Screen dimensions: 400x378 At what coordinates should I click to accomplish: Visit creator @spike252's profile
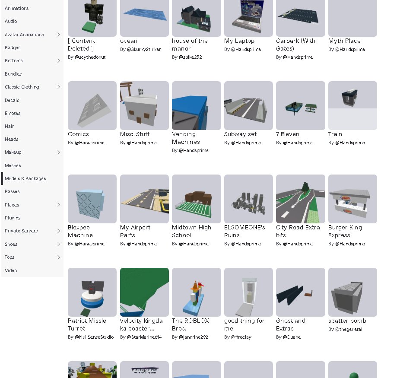[x=190, y=57]
